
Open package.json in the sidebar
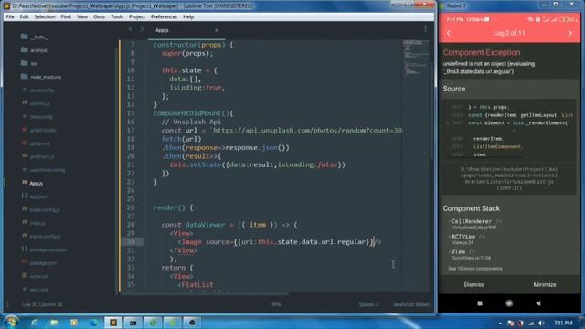coord(43,263)
